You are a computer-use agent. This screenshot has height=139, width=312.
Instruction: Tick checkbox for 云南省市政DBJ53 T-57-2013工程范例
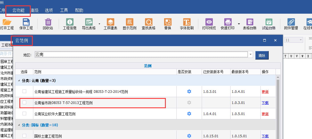click(x=24, y=103)
